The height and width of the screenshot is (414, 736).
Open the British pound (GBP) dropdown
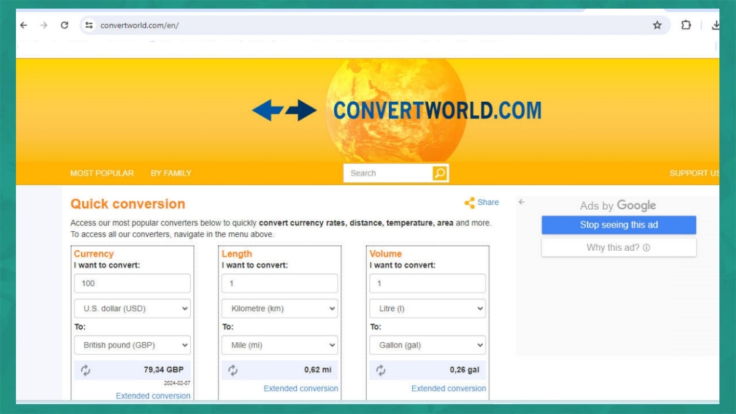pyautogui.click(x=131, y=345)
